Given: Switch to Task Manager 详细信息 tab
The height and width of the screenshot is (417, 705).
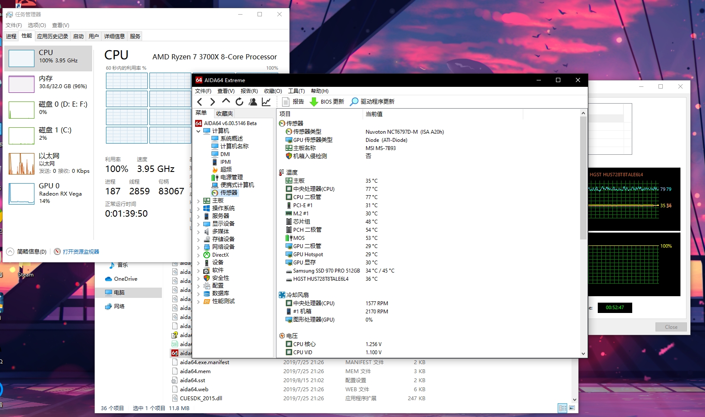Looking at the screenshot, I should (114, 37).
